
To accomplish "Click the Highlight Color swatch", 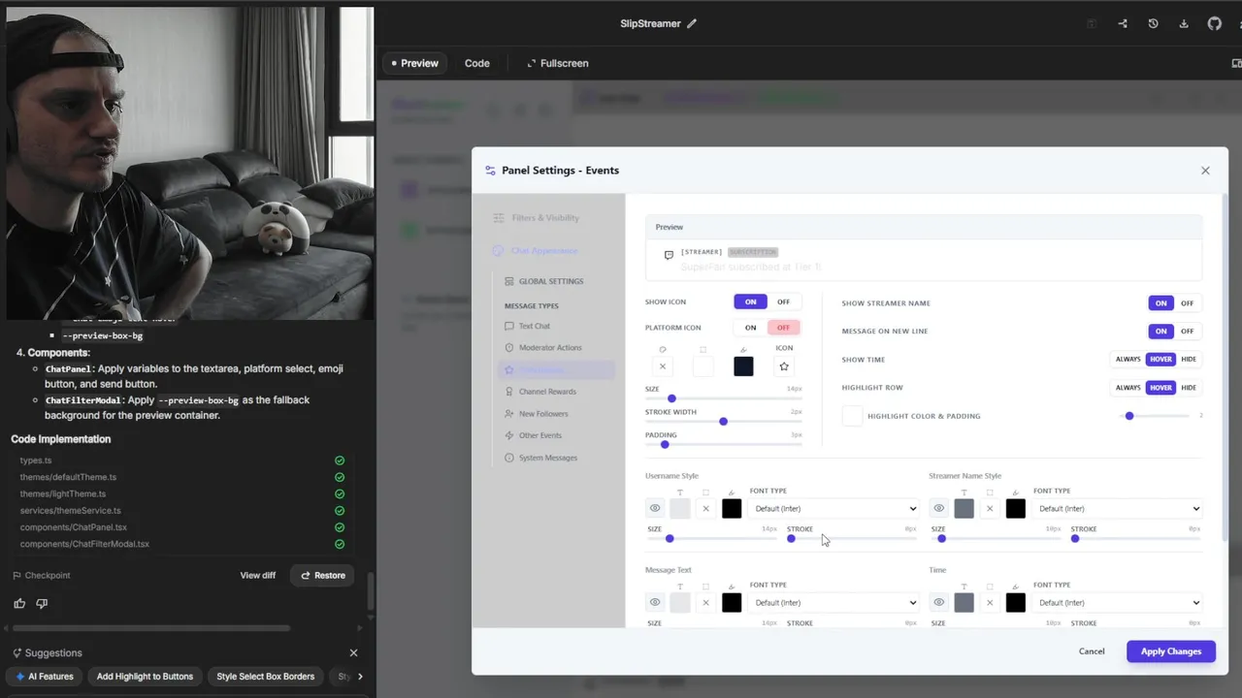I will tap(852, 416).
